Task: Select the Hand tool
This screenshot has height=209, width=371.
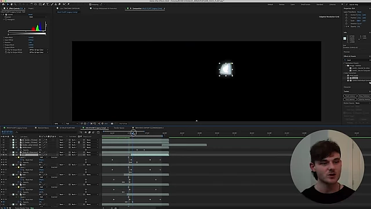Action: click(x=12, y=4)
